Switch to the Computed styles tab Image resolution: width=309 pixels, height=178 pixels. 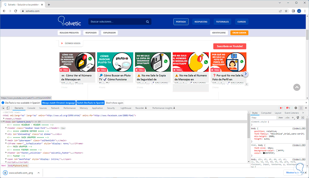click(266, 113)
